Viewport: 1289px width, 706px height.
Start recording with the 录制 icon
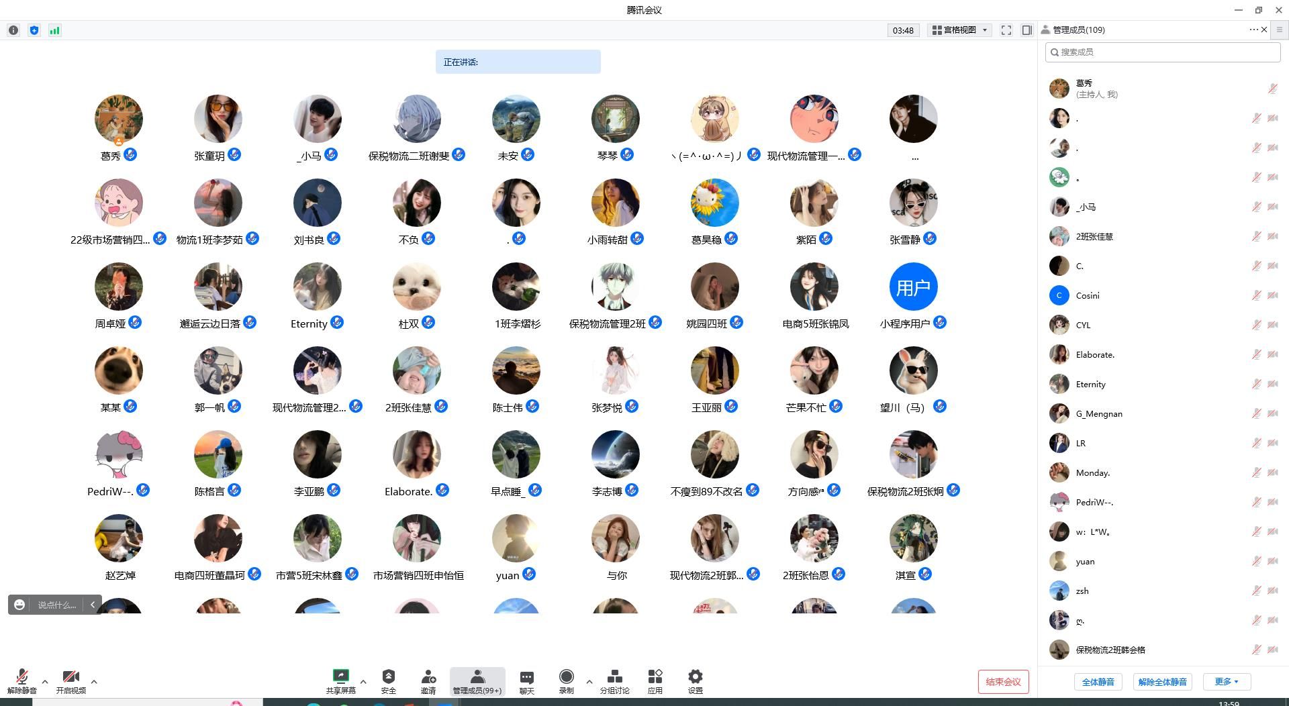(x=566, y=677)
